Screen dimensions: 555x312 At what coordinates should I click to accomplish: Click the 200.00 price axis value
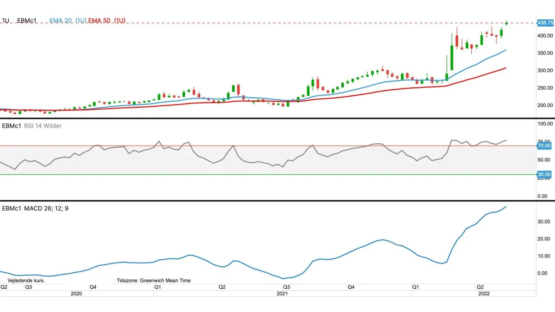tap(545, 105)
